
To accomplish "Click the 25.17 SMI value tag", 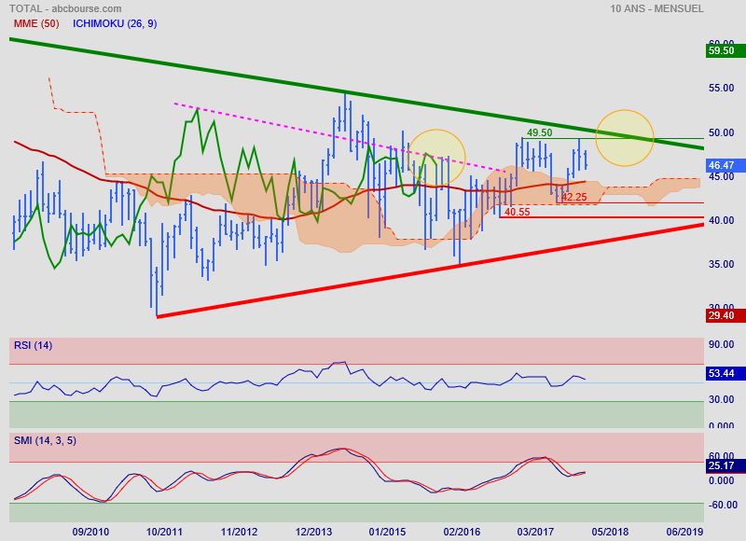I will [x=725, y=465].
